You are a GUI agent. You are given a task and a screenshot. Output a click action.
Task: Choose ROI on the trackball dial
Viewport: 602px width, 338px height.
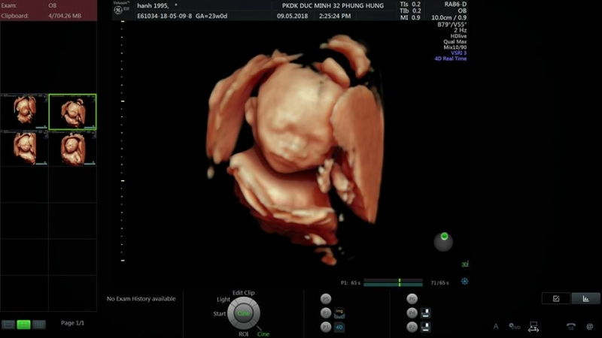click(244, 333)
